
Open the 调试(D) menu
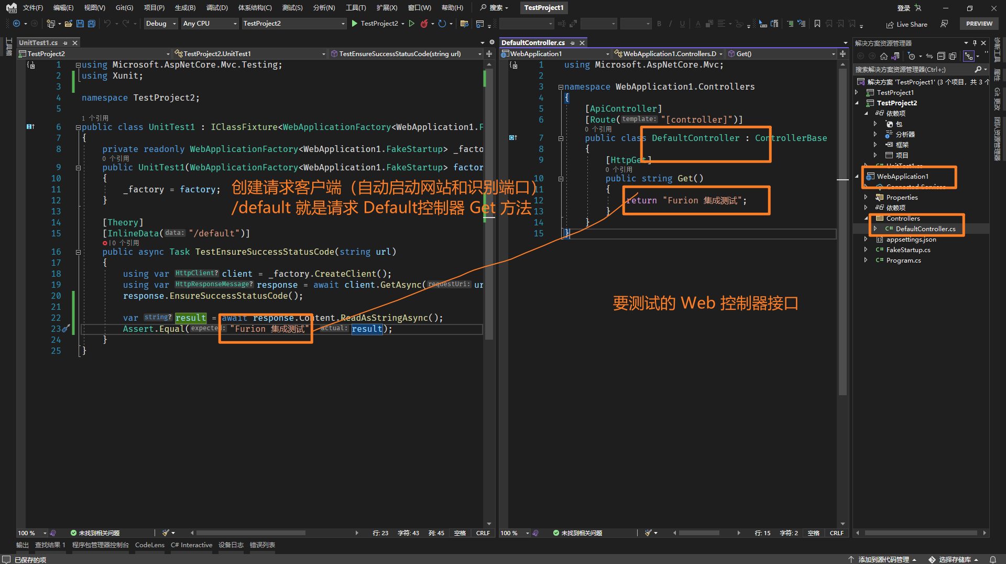click(x=217, y=8)
